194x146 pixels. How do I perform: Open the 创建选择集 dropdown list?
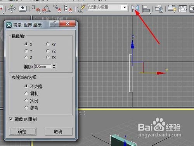point(125,7)
